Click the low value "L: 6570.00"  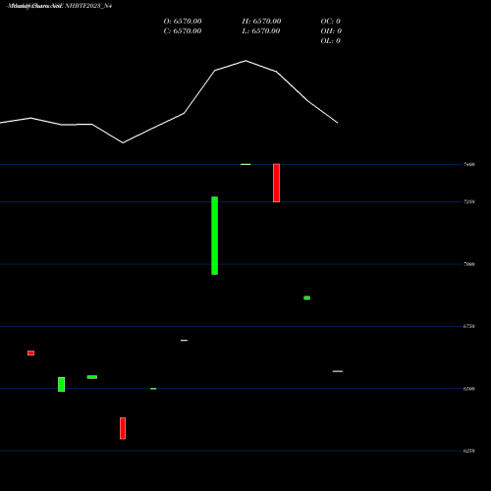point(261,31)
